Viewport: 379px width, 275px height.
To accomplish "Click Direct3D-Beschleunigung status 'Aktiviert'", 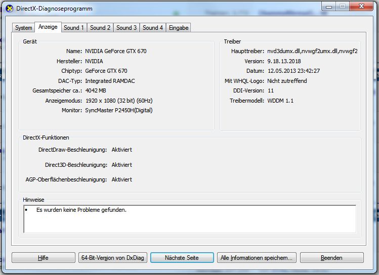I will tap(122, 165).
